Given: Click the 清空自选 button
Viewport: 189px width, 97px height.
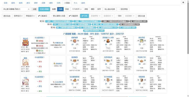Looking at the screenshot, I should tap(7, 16).
